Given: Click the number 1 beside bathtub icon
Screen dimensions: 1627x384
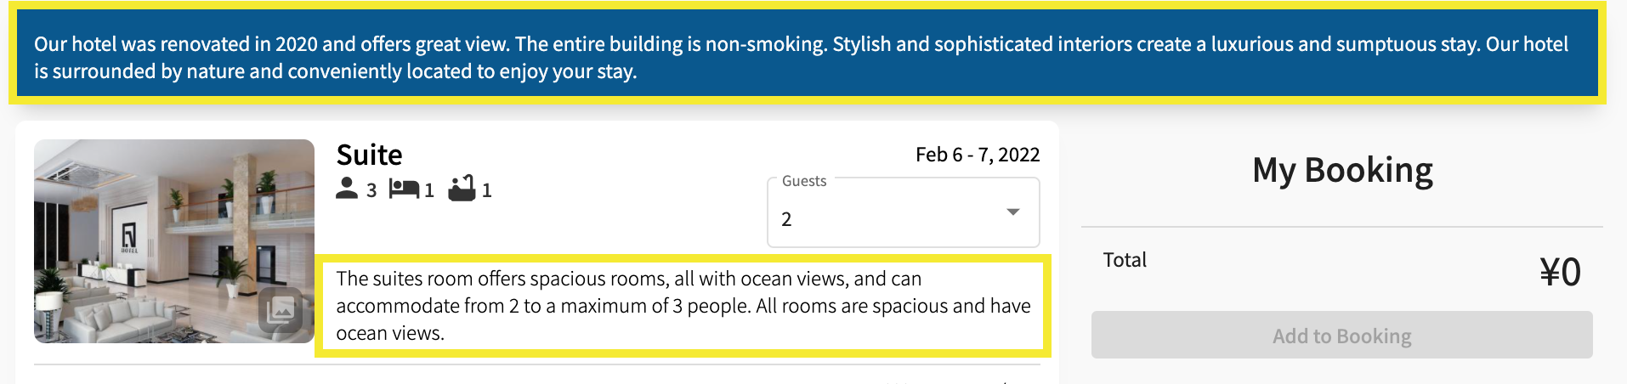Looking at the screenshot, I should point(487,190).
